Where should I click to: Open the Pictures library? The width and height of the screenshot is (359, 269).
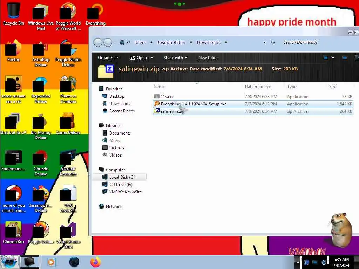click(116, 147)
